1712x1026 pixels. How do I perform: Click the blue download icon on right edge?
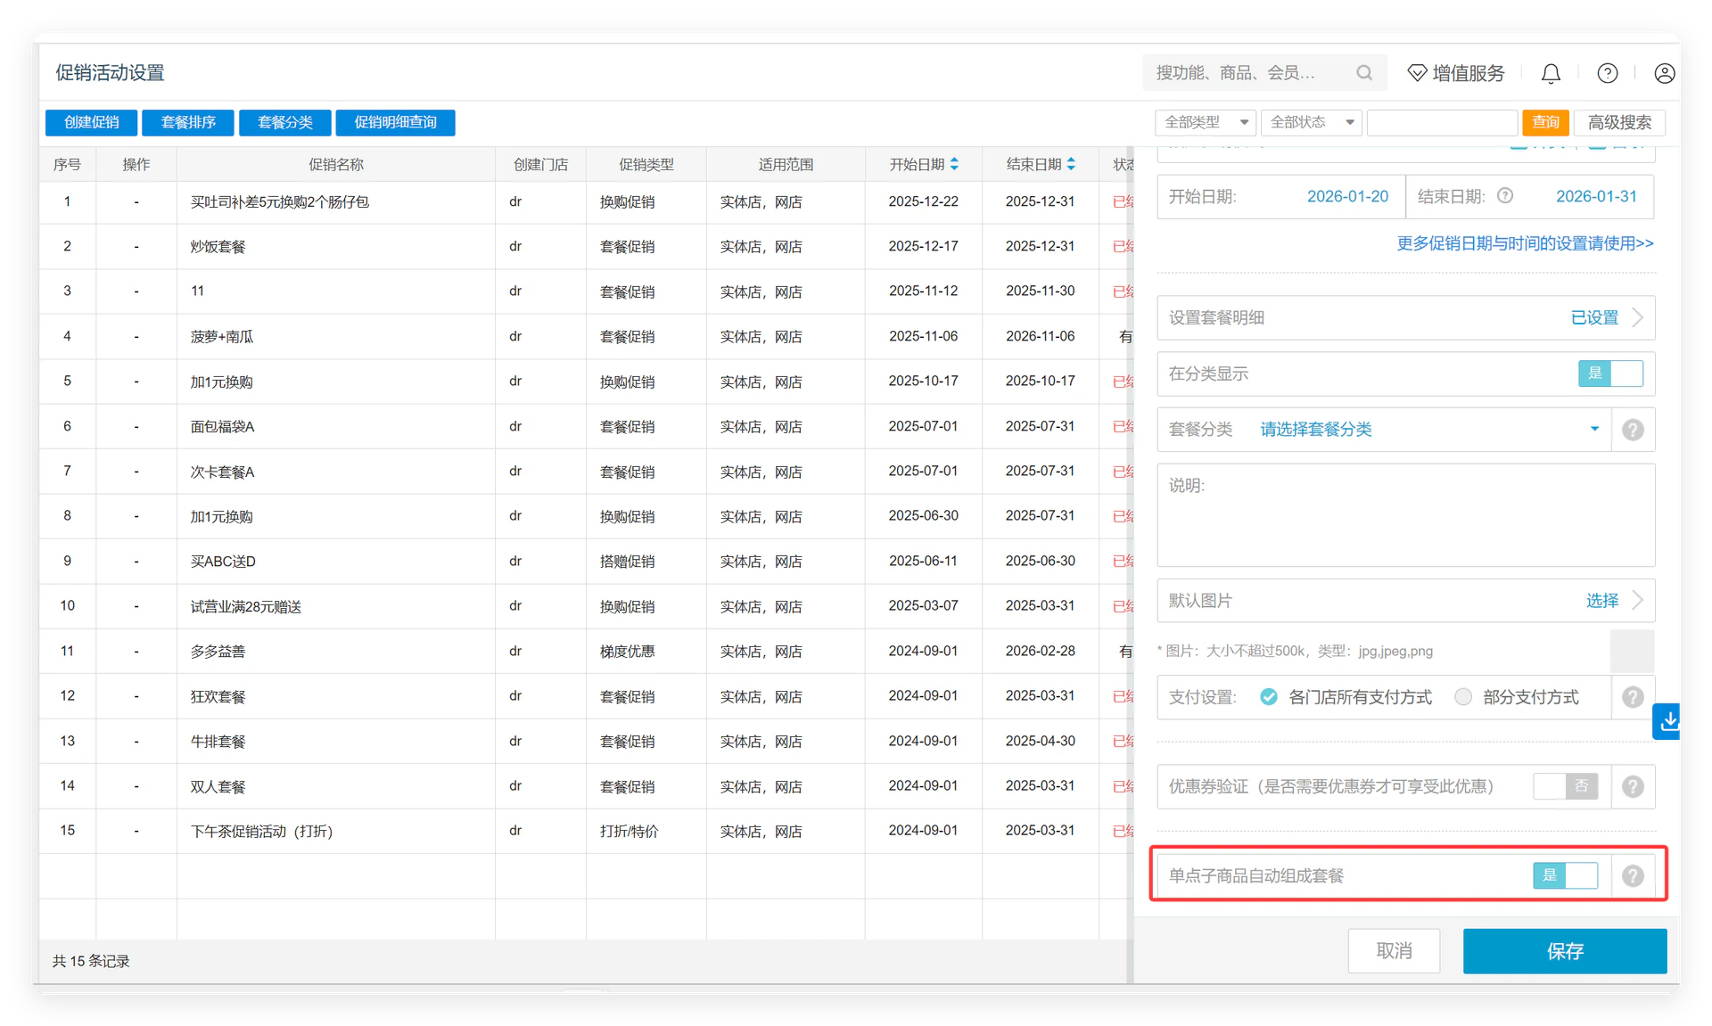tap(1667, 721)
